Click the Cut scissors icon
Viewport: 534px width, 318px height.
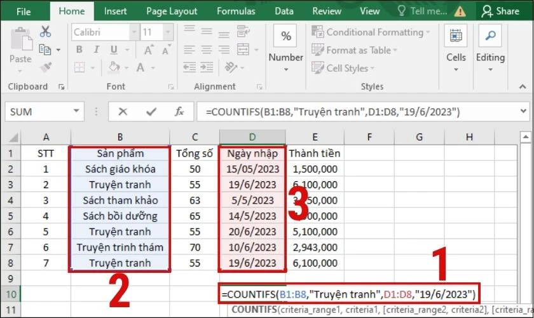pos(45,32)
